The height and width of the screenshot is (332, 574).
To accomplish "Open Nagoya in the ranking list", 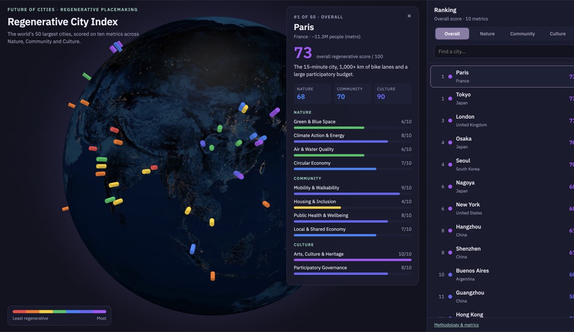I will tap(502, 186).
